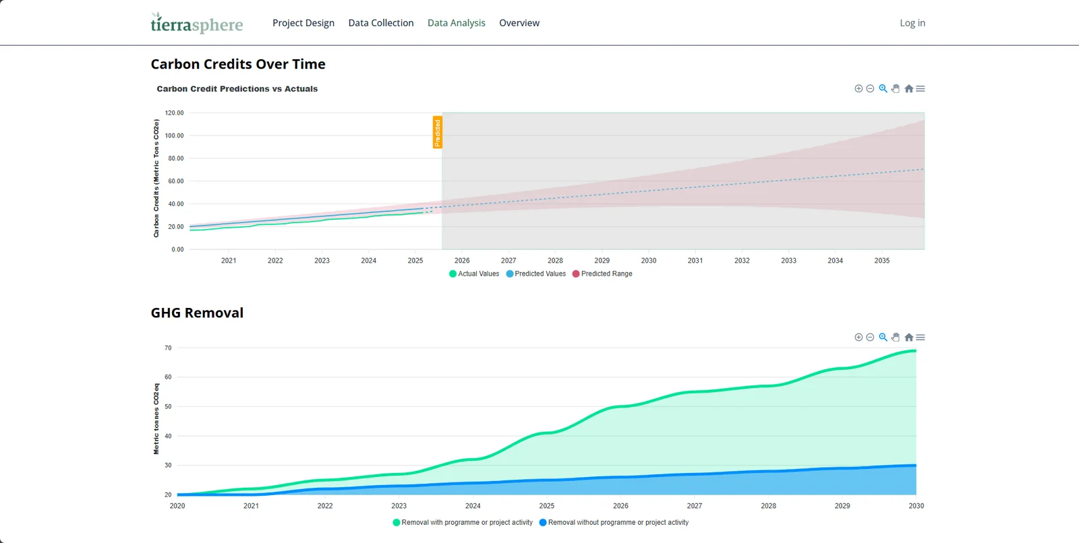1079x543 pixels.
Task: Click zoom out icon on Carbon Credits chart
Action: tap(870, 89)
